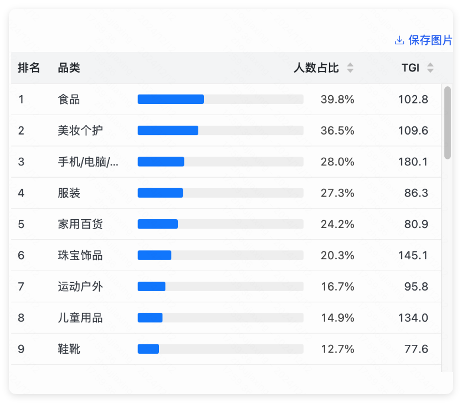
Task: Sort by TGI using its arrows icon
Action: (430, 68)
